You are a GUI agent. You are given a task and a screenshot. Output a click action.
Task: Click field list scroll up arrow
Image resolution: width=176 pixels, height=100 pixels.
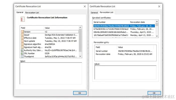point(80,27)
